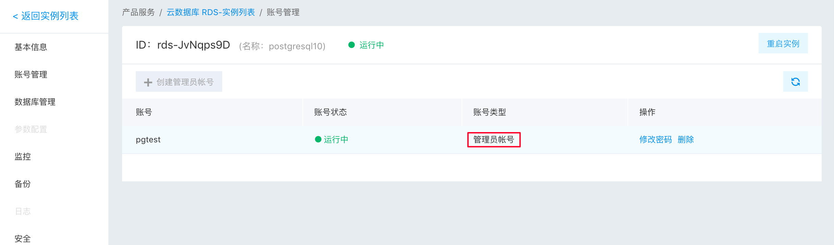Open 云数据库 RDS-实例列表 breadcrumb link
The image size is (834, 245).
point(211,12)
